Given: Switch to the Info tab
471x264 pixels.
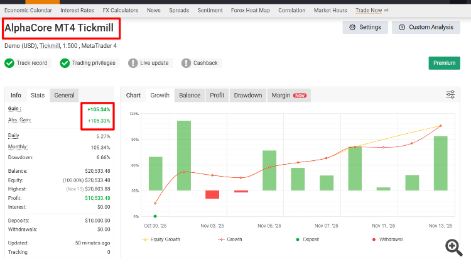Looking at the screenshot, I should click(16, 96).
